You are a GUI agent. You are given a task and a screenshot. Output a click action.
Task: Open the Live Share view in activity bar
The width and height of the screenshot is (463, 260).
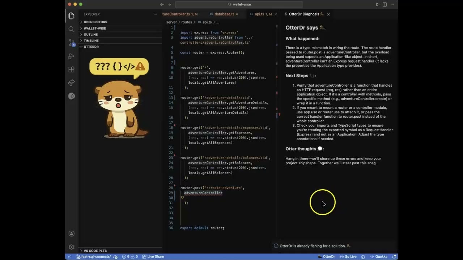pyautogui.click(x=72, y=83)
